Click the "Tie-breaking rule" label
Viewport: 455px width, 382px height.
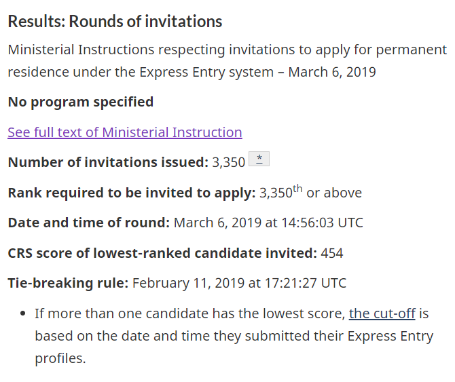pos(67,283)
